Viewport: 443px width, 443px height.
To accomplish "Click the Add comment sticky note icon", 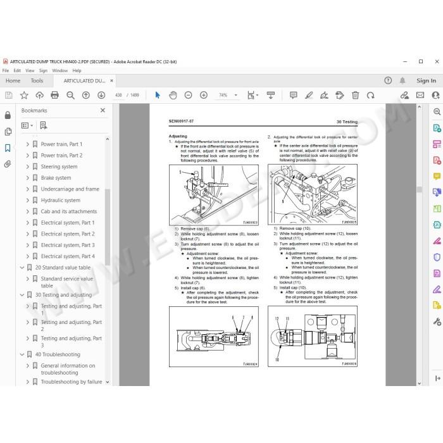I will (x=294, y=95).
